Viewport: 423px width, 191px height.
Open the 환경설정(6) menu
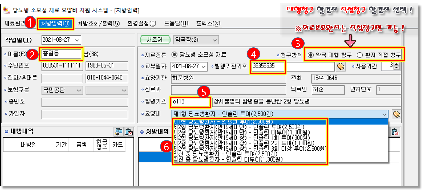pos(142,23)
